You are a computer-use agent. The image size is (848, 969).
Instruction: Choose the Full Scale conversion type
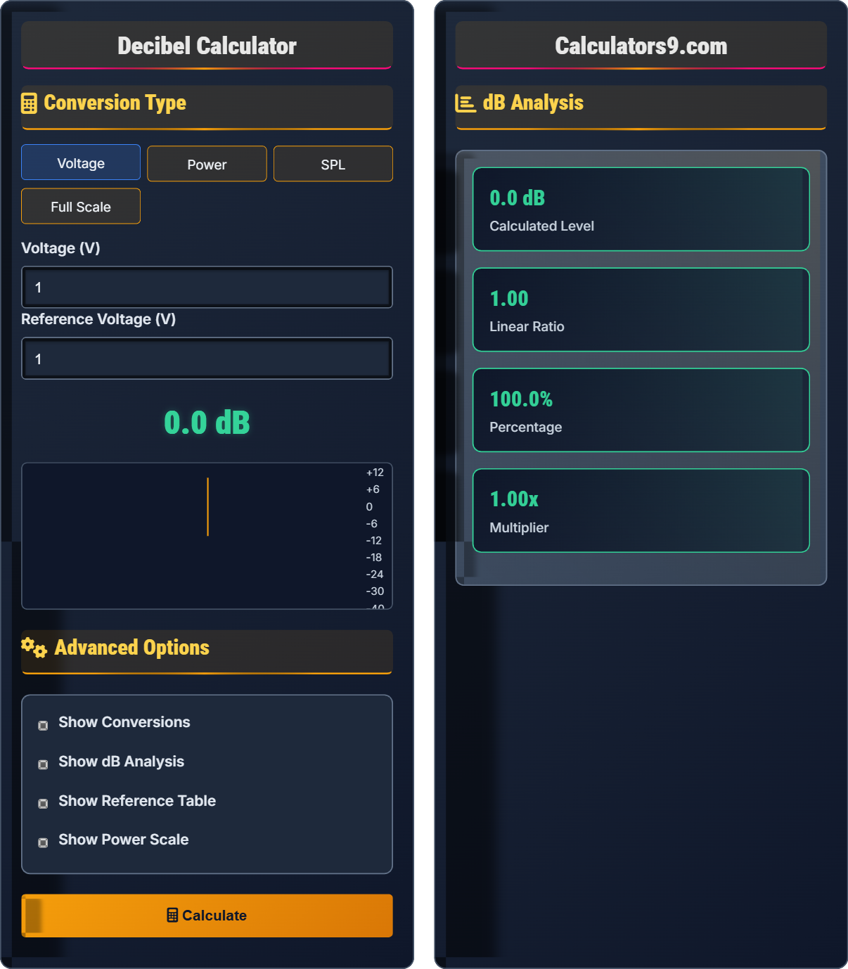(x=81, y=206)
